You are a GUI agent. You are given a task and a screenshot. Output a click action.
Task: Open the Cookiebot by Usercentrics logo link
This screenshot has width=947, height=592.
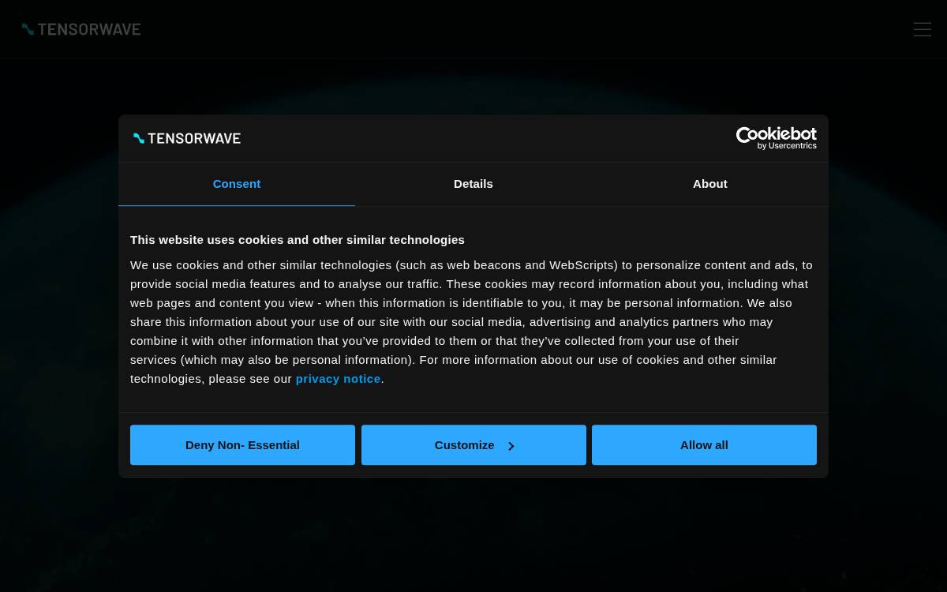[x=776, y=138]
